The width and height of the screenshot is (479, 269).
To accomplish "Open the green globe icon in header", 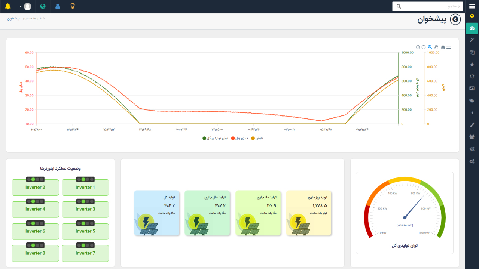I will [43, 6].
